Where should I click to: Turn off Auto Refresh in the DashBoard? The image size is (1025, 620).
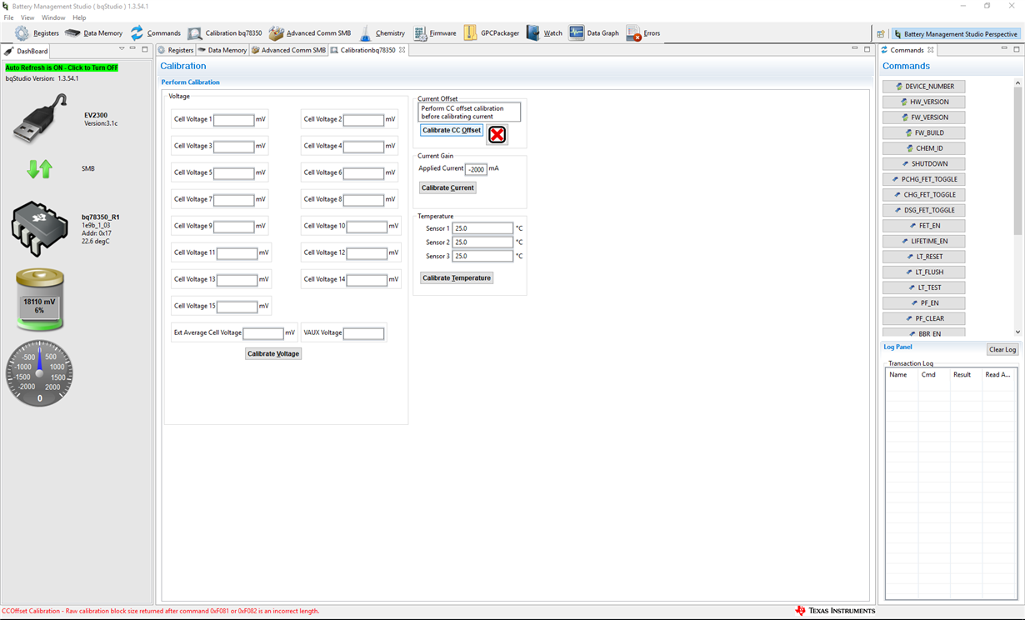click(62, 67)
